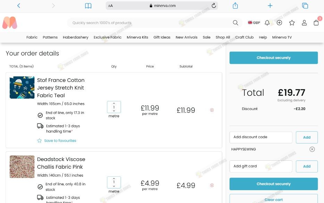Image resolution: width=324 pixels, height=203 pixels.
Task: Click the -£2.20 discount value
Action: pyautogui.click(x=299, y=109)
